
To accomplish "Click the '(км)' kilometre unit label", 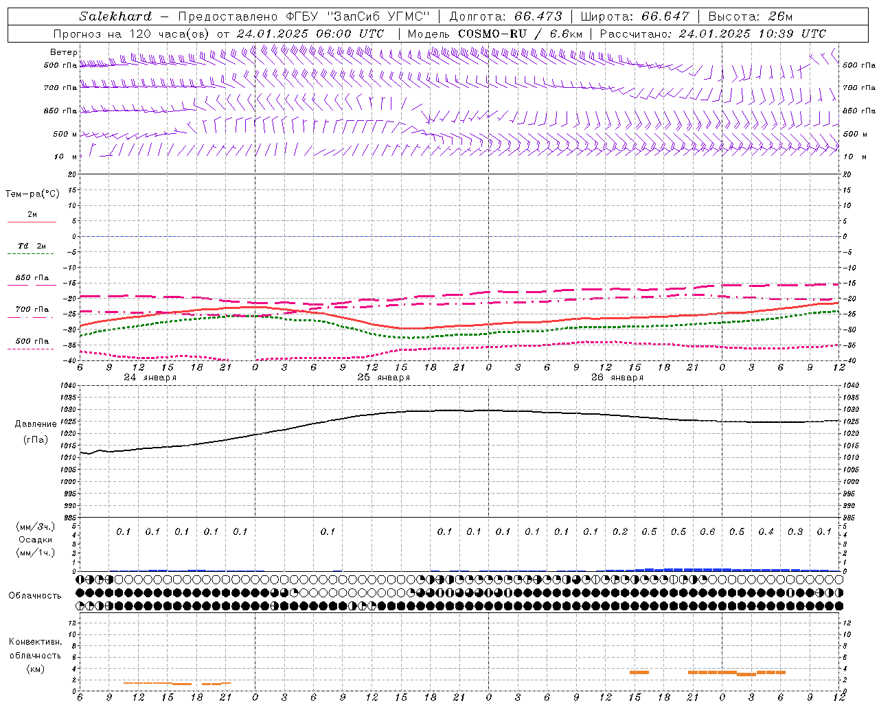I will pyautogui.click(x=35, y=669).
